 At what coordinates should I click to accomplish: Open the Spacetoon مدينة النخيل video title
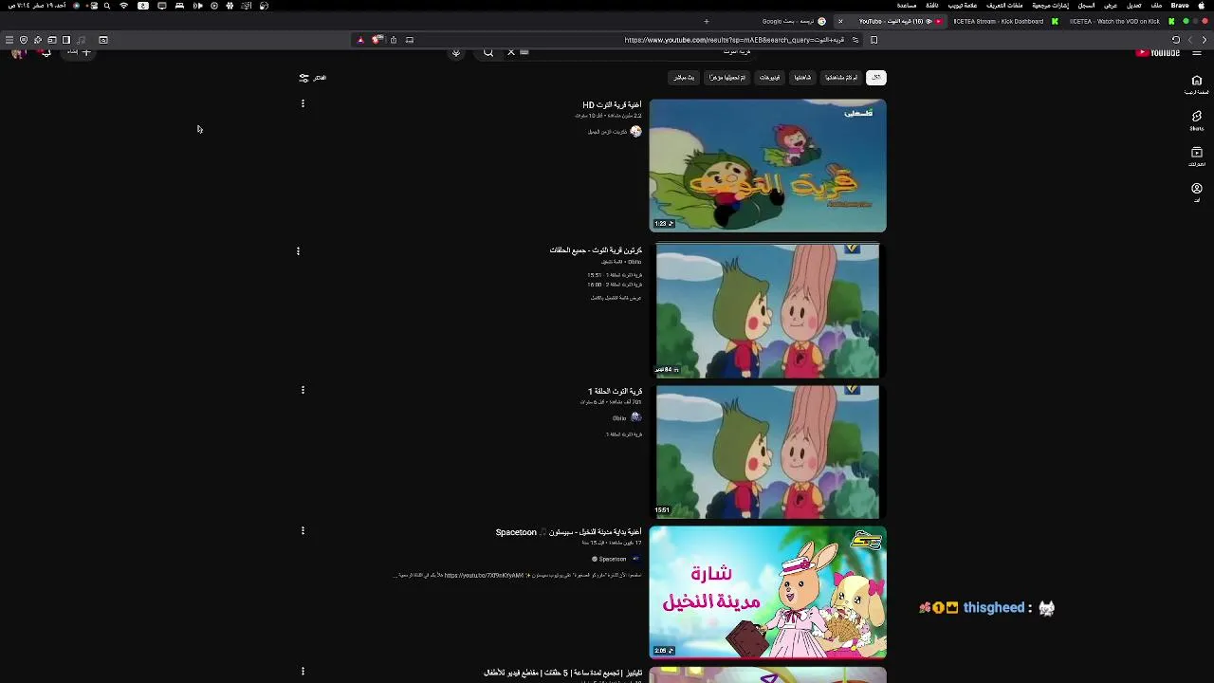click(568, 532)
